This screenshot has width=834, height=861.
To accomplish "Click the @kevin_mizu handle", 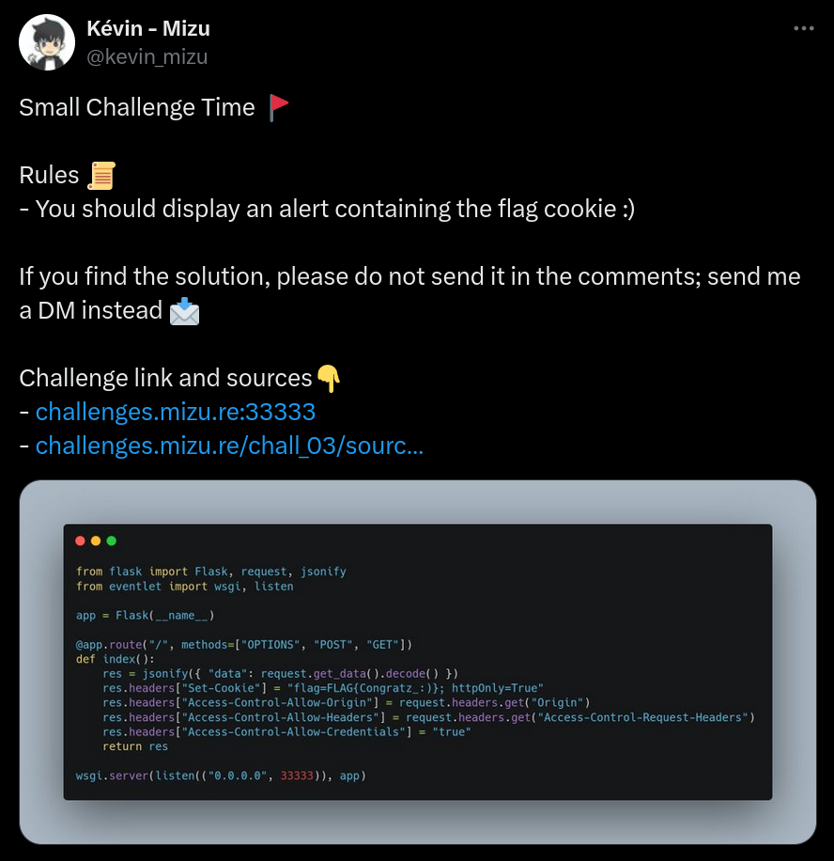I will (147, 56).
